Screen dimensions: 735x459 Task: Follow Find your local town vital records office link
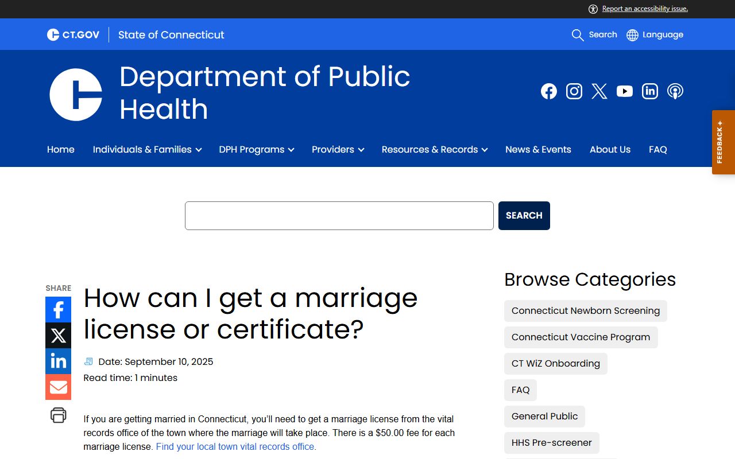click(236, 446)
